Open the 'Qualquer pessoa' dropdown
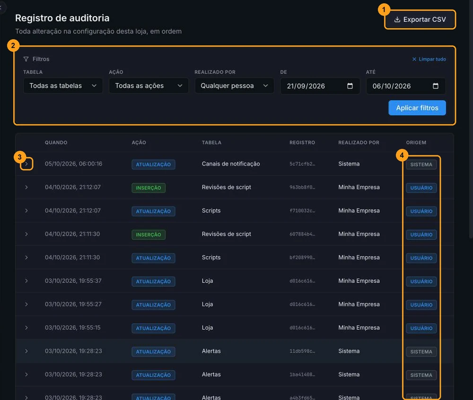This screenshot has width=473, height=400. (235, 86)
